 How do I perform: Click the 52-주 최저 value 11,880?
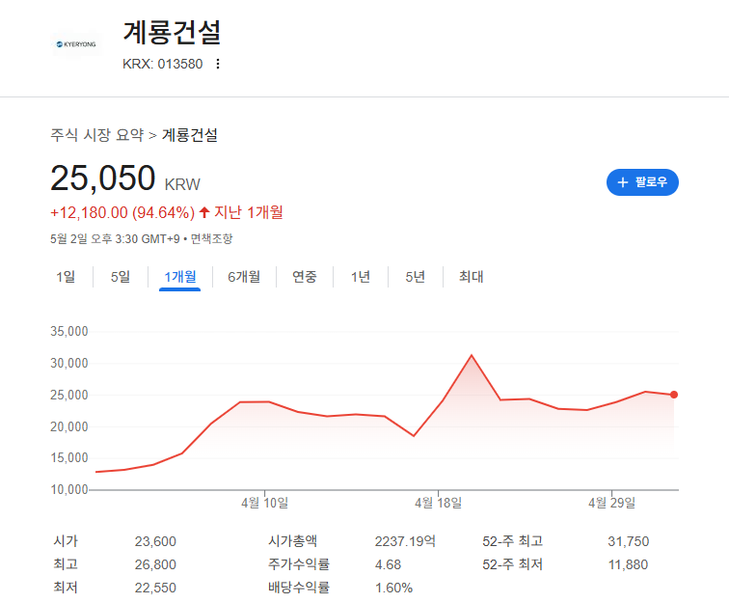[628, 564]
